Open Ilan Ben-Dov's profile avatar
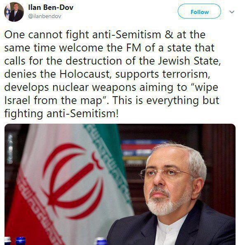 coord(14,12)
